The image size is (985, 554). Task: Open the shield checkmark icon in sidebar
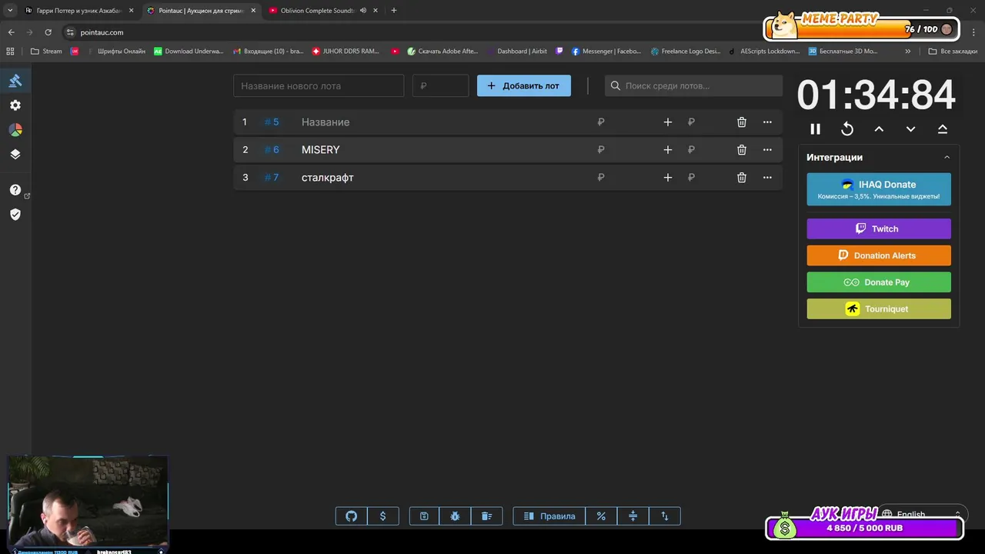pos(15,215)
